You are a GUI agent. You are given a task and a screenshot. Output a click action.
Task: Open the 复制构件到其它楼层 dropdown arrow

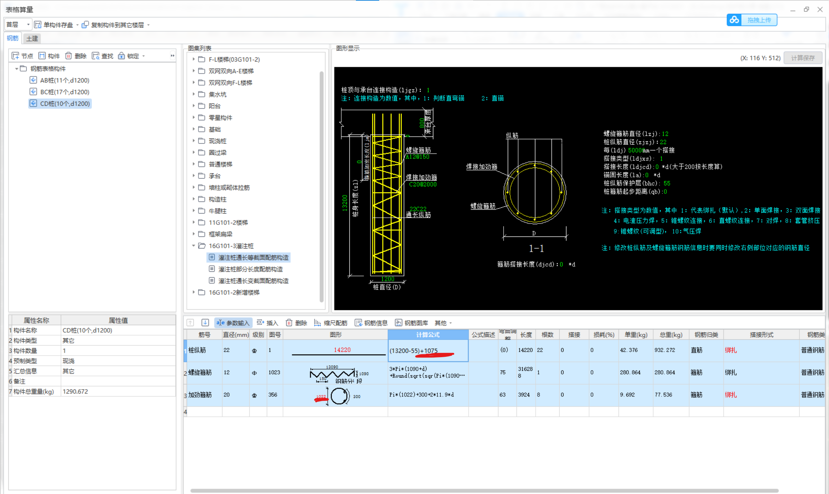click(148, 25)
